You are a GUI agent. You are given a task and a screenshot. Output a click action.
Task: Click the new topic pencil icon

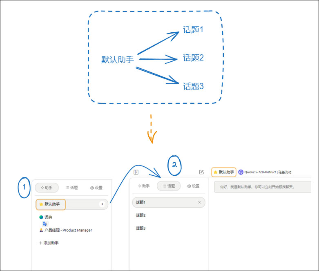201,172
